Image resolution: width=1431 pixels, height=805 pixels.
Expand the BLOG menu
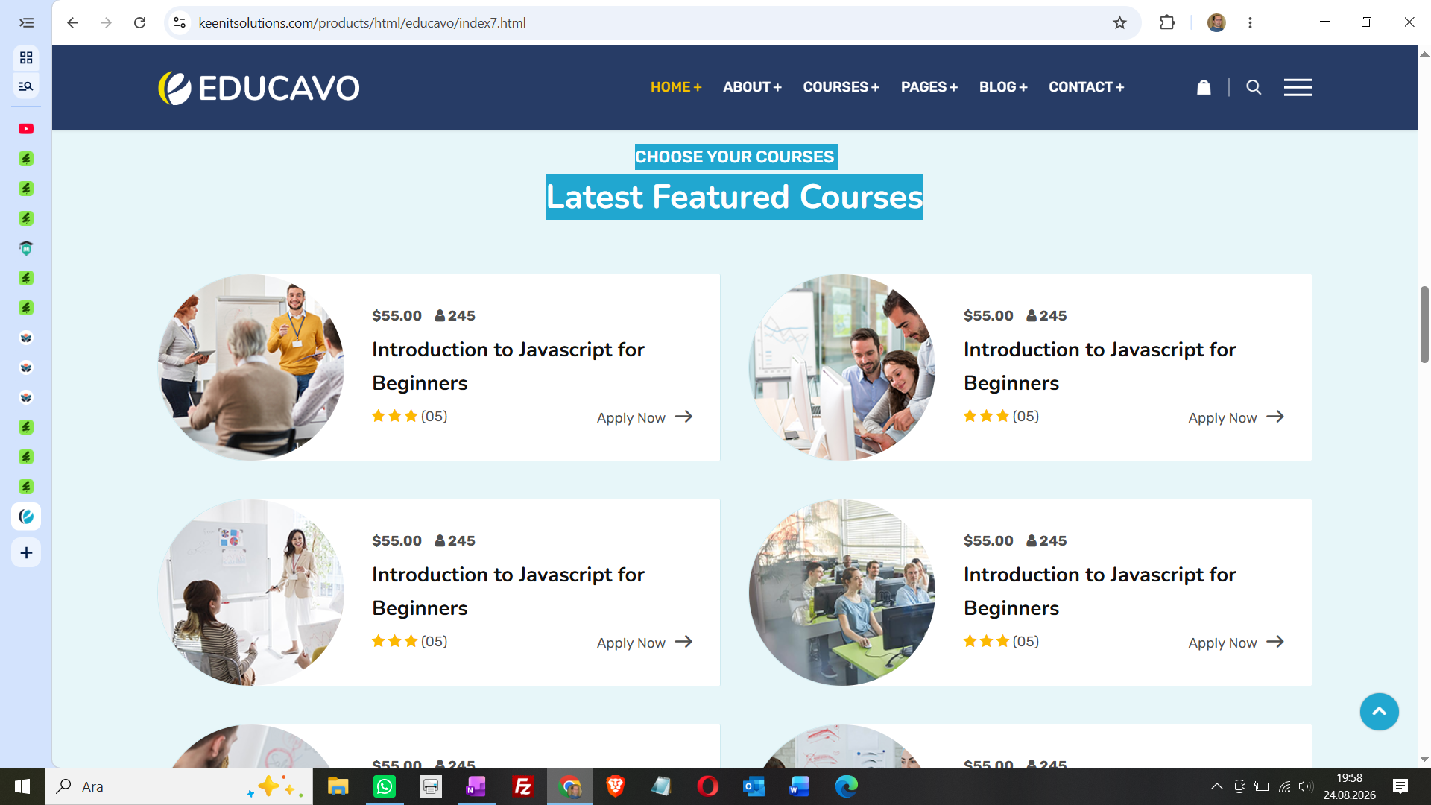1003,87
